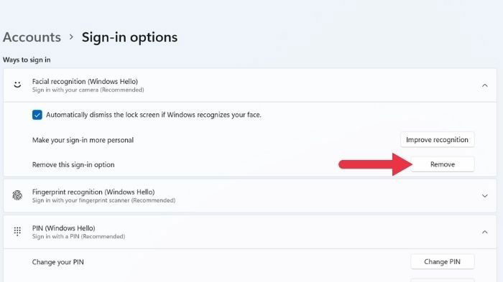Click the facial recognition smiley icon
Image resolution: width=503 pixels, height=282 pixels.
[17, 85]
